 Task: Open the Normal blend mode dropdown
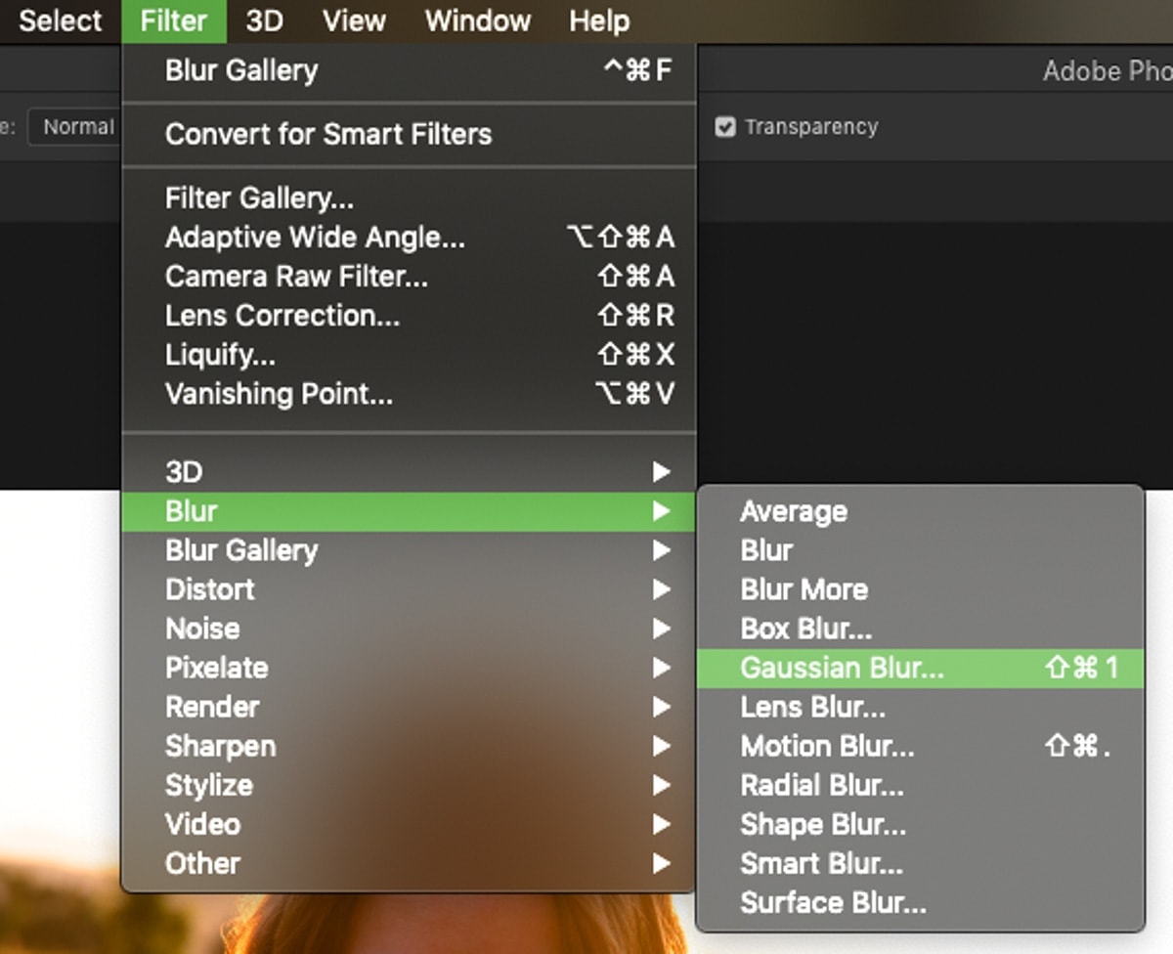click(74, 127)
